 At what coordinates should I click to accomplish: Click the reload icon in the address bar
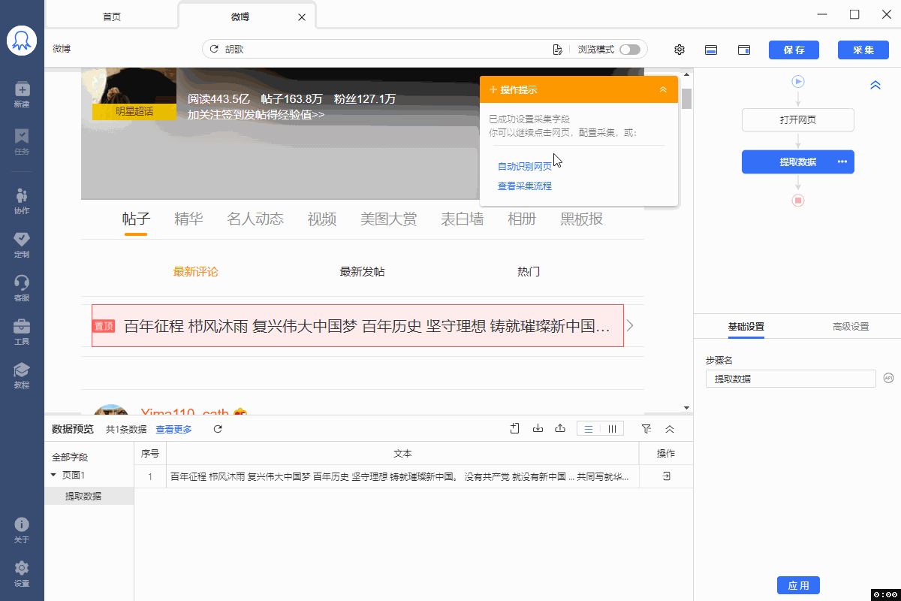click(x=214, y=50)
